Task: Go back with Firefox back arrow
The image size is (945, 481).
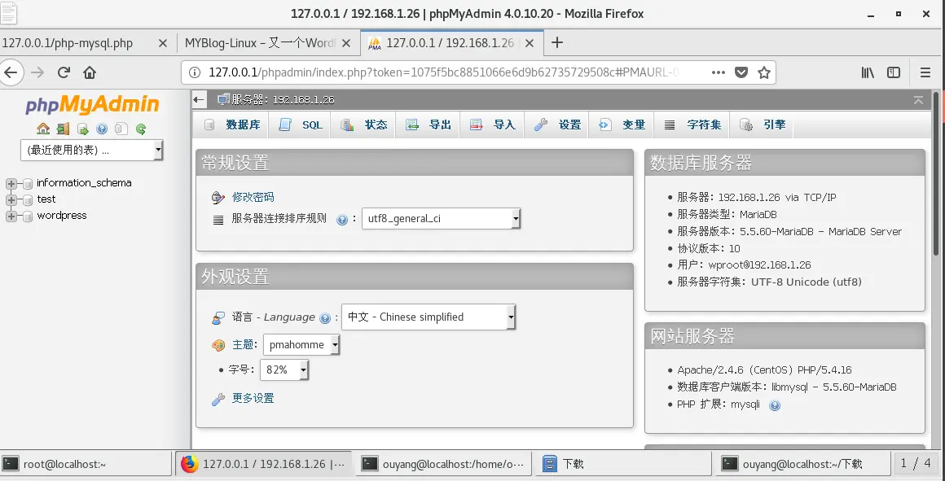Action: [11, 73]
